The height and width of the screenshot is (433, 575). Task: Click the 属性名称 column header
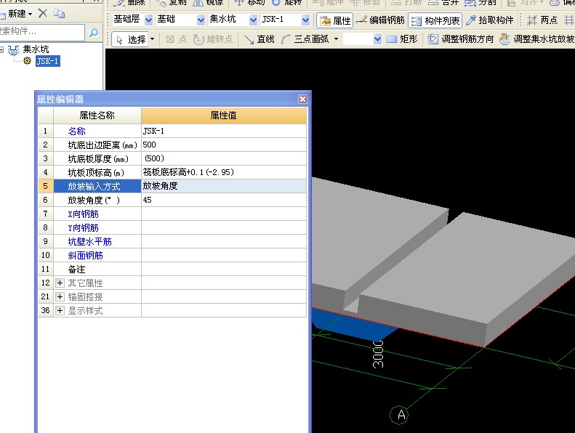[97, 116]
